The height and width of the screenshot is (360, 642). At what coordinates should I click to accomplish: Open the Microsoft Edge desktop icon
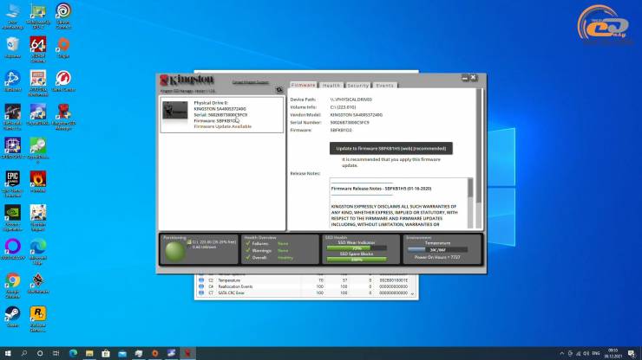pos(38,252)
